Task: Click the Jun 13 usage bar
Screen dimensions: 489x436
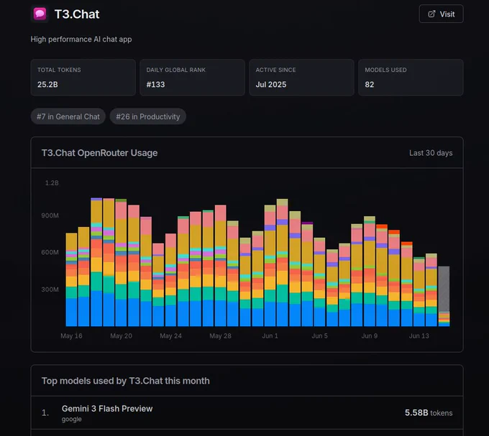Action: click(x=419, y=292)
